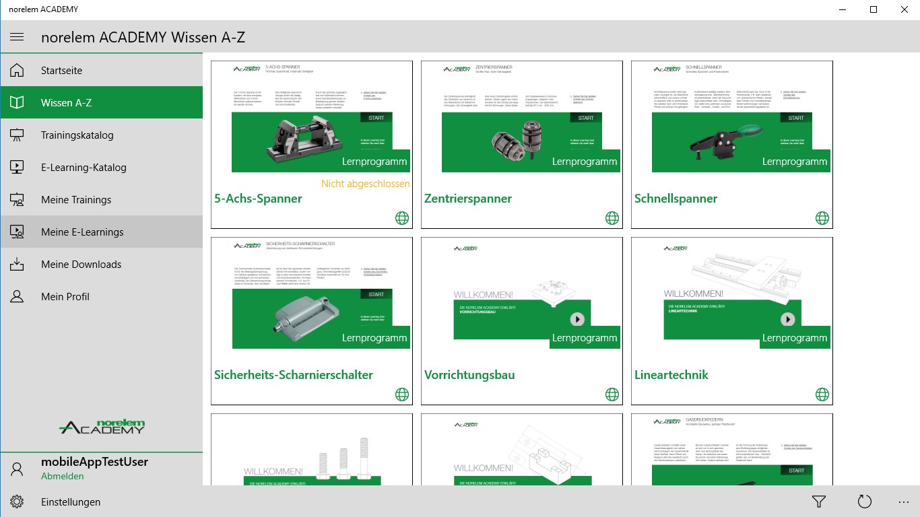The width and height of the screenshot is (920, 517).
Task: Click the Wissen A-Z book icon
Action: tap(17, 102)
